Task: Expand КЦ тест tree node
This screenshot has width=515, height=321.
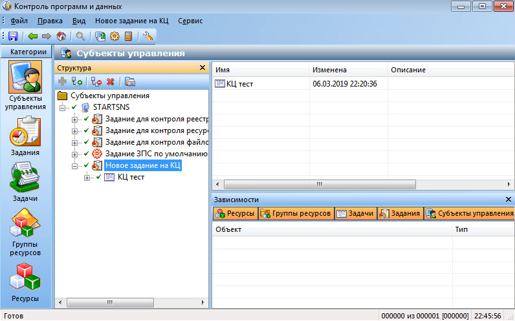Action: click(x=87, y=178)
